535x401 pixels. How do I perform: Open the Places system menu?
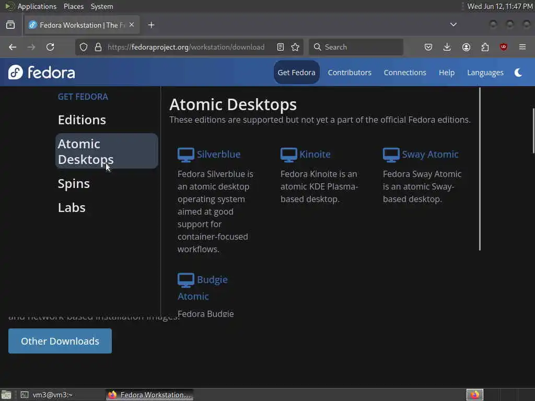[73, 6]
